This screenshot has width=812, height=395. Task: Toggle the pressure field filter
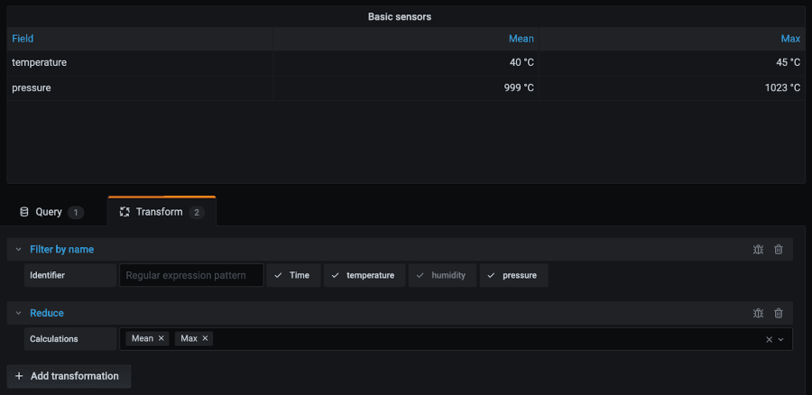pyautogui.click(x=513, y=275)
